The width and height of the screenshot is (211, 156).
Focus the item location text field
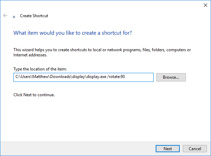(x=83, y=77)
